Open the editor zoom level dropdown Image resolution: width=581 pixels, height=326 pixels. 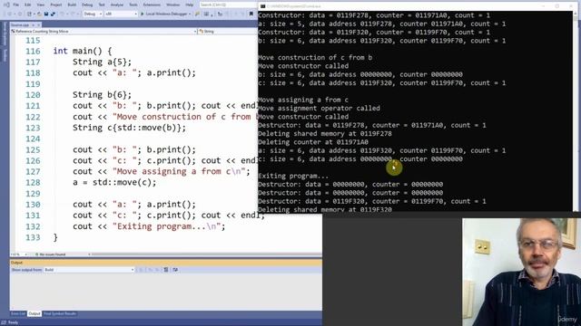[19, 254]
